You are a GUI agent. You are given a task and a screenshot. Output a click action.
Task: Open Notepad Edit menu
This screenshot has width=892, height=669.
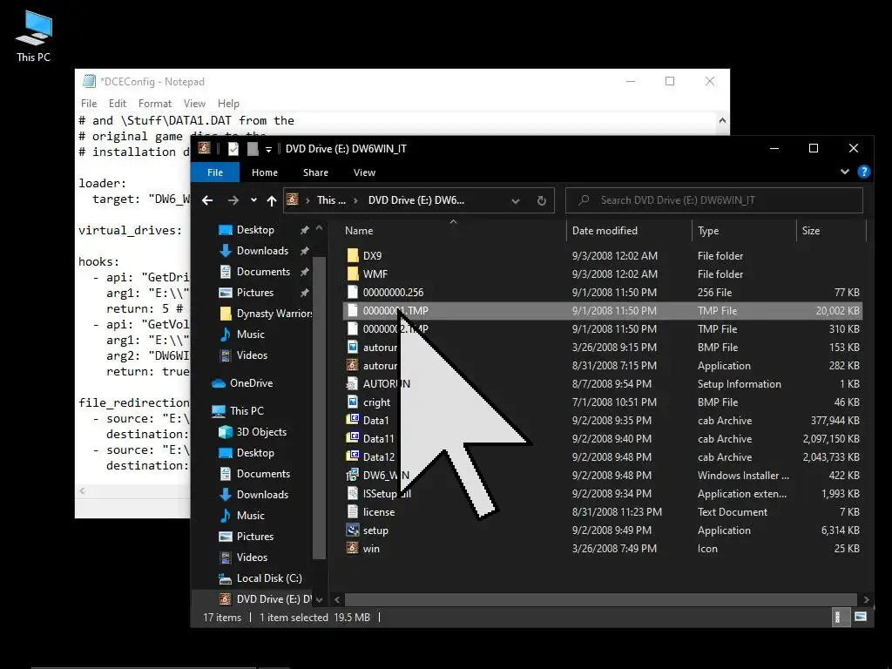[118, 104]
